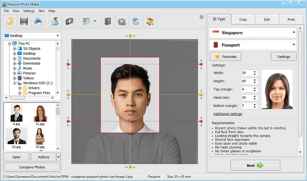Switch to the Crop tab
The image size is (307, 181).
(243, 20)
